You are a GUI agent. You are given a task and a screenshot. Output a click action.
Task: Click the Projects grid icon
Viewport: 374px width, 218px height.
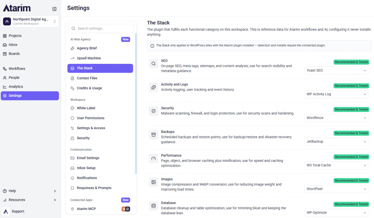coord(5,36)
